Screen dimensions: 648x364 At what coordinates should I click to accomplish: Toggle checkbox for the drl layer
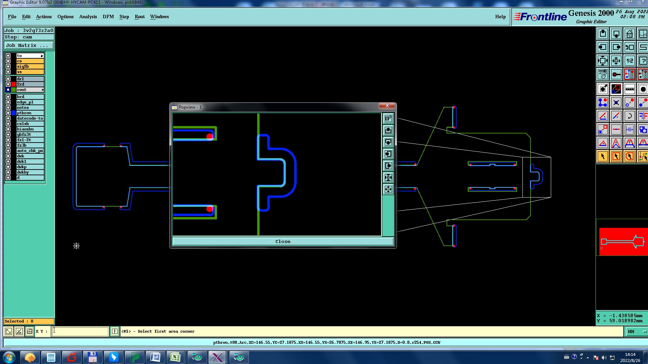(8, 79)
